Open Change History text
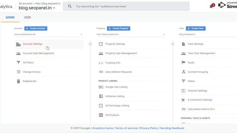Screen dimensions: 237x133 (x=31, y=72)
